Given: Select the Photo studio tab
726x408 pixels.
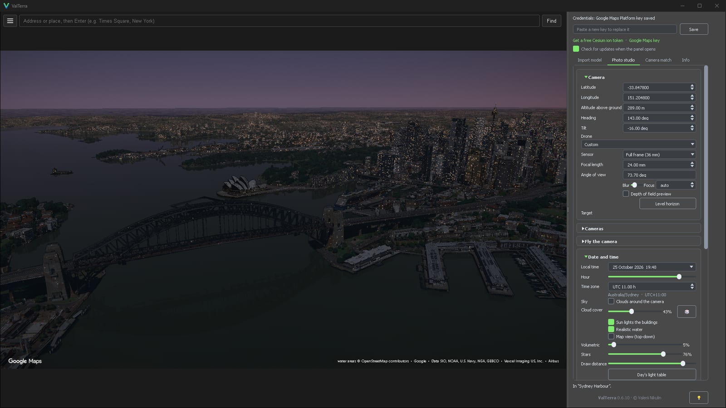Looking at the screenshot, I should tap(623, 60).
